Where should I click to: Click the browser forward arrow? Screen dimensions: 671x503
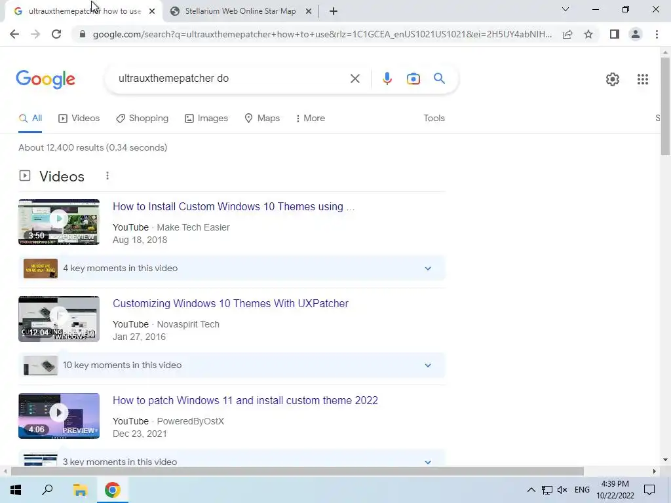click(x=35, y=34)
